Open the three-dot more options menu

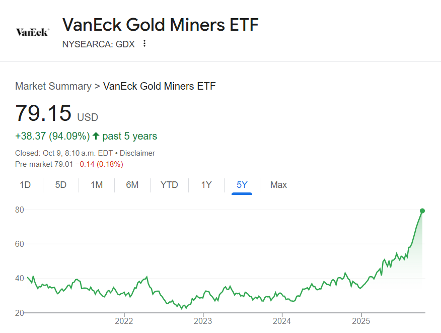[144, 44]
